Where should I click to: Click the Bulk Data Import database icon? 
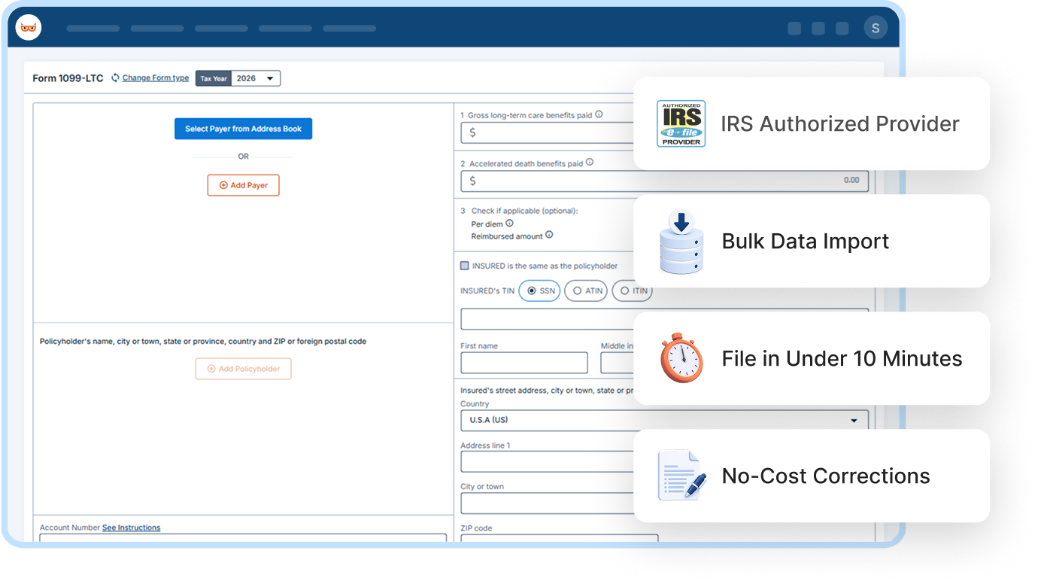(681, 242)
